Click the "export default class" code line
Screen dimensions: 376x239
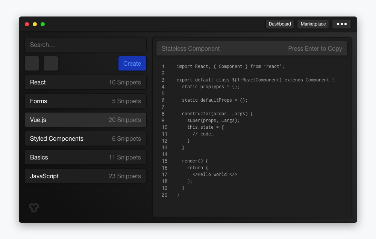pos(255,80)
